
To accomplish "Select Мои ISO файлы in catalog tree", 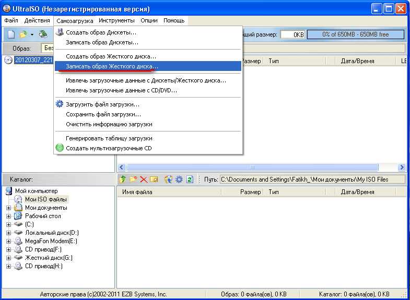I will (x=46, y=199).
